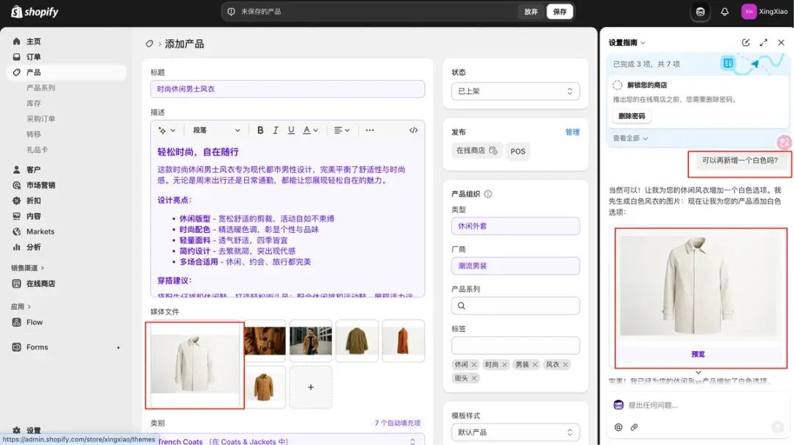Apply italic formatting in the description toolbar
794x445 pixels.
tap(276, 130)
